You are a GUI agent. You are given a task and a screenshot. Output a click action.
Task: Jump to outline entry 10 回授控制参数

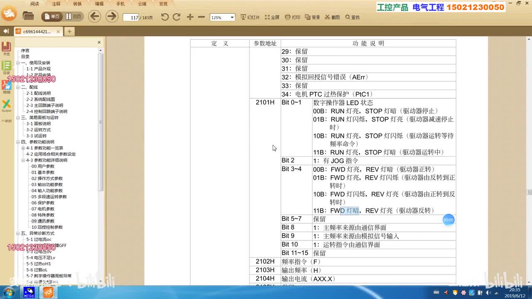(x=47, y=227)
